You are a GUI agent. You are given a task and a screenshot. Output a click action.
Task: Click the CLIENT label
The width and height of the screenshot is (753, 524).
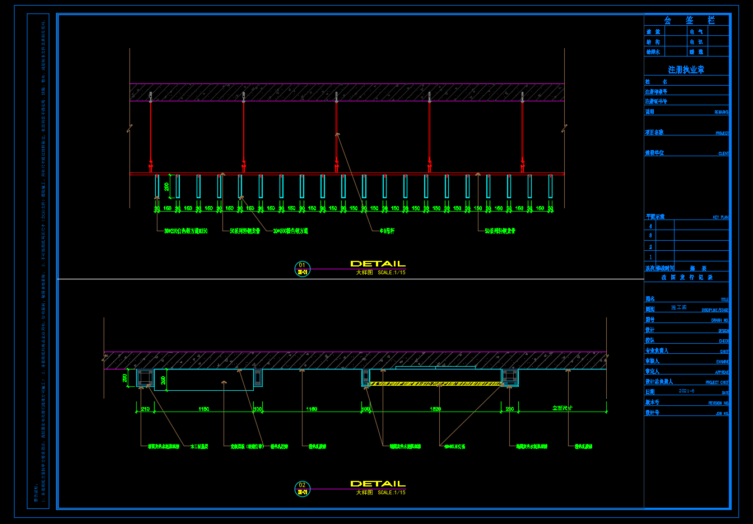(x=723, y=153)
